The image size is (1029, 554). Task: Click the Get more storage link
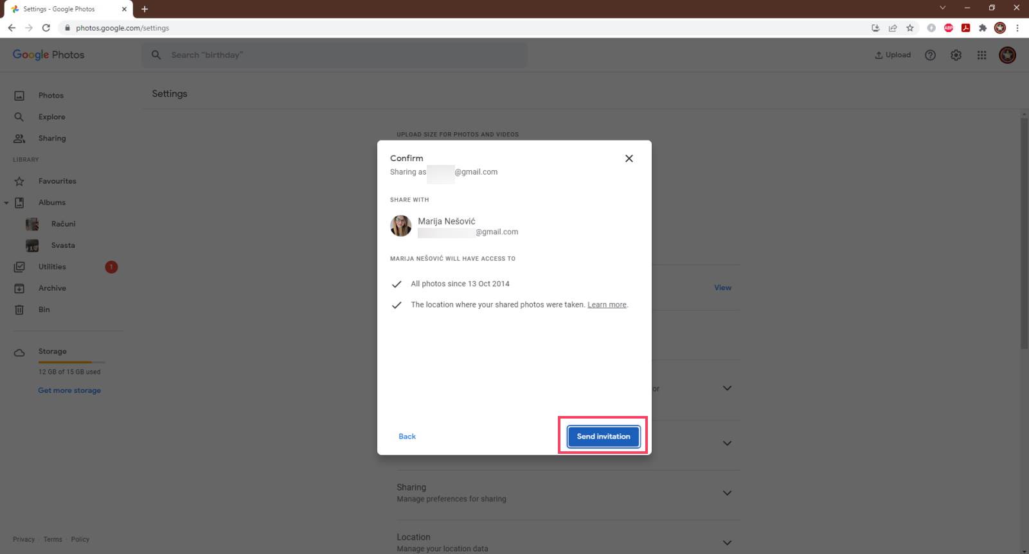[69, 390]
